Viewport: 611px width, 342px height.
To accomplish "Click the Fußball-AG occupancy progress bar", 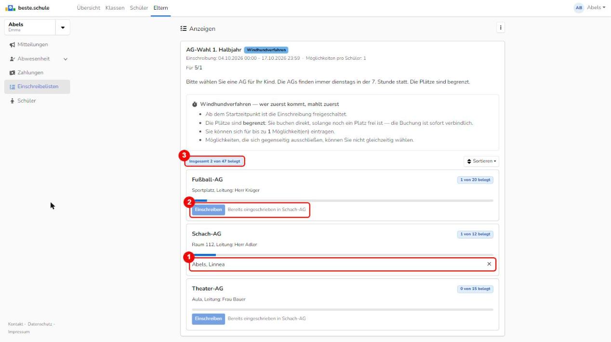I will tap(343, 200).
